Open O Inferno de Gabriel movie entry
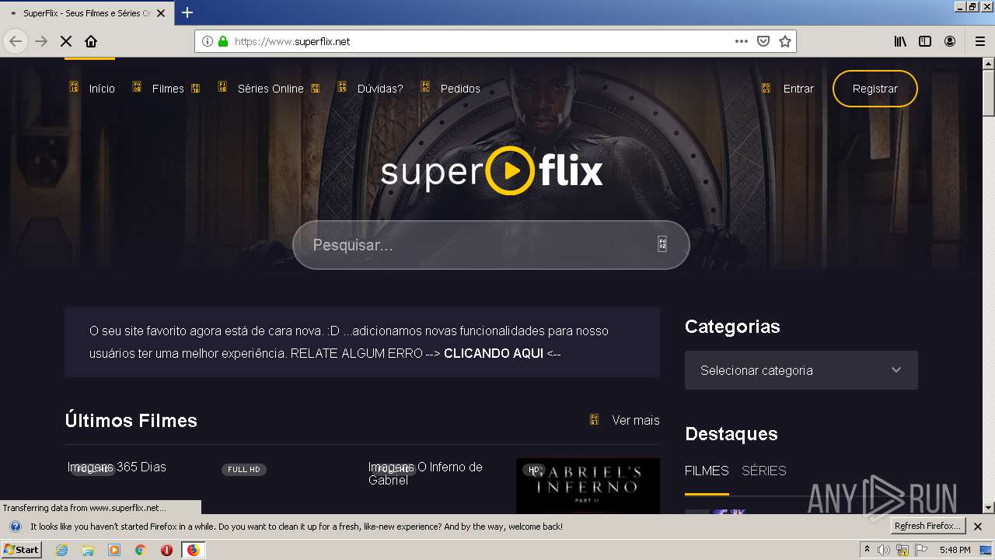The width and height of the screenshot is (995, 560). (x=425, y=473)
